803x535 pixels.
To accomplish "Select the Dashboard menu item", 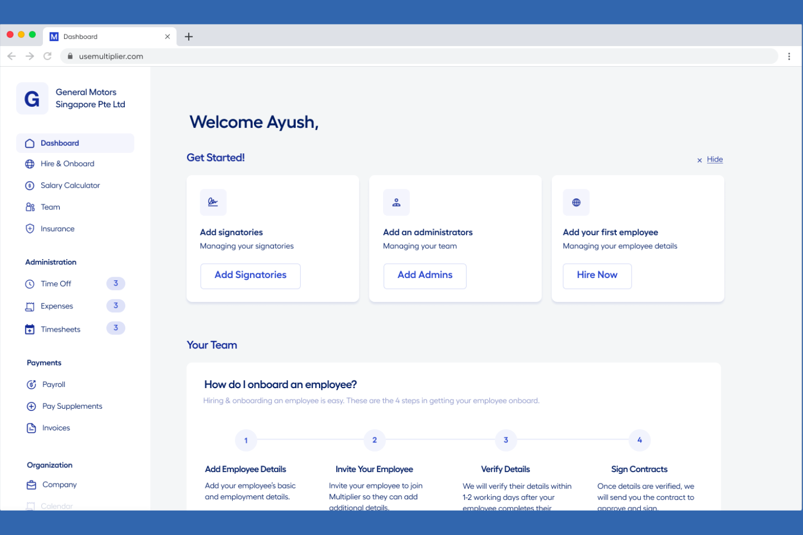I will [60, 143].
